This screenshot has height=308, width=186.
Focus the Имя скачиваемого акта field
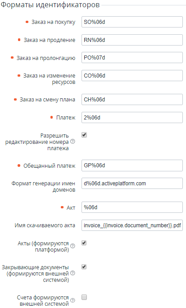click(x=132, y=225)
